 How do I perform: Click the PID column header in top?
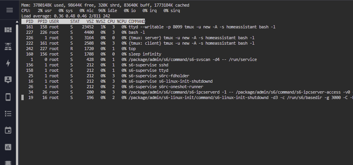(30, 21)
